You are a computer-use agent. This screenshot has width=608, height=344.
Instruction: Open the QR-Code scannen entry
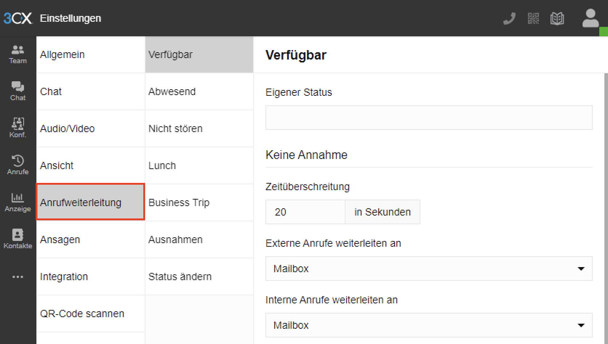click(x=91, y=314)
